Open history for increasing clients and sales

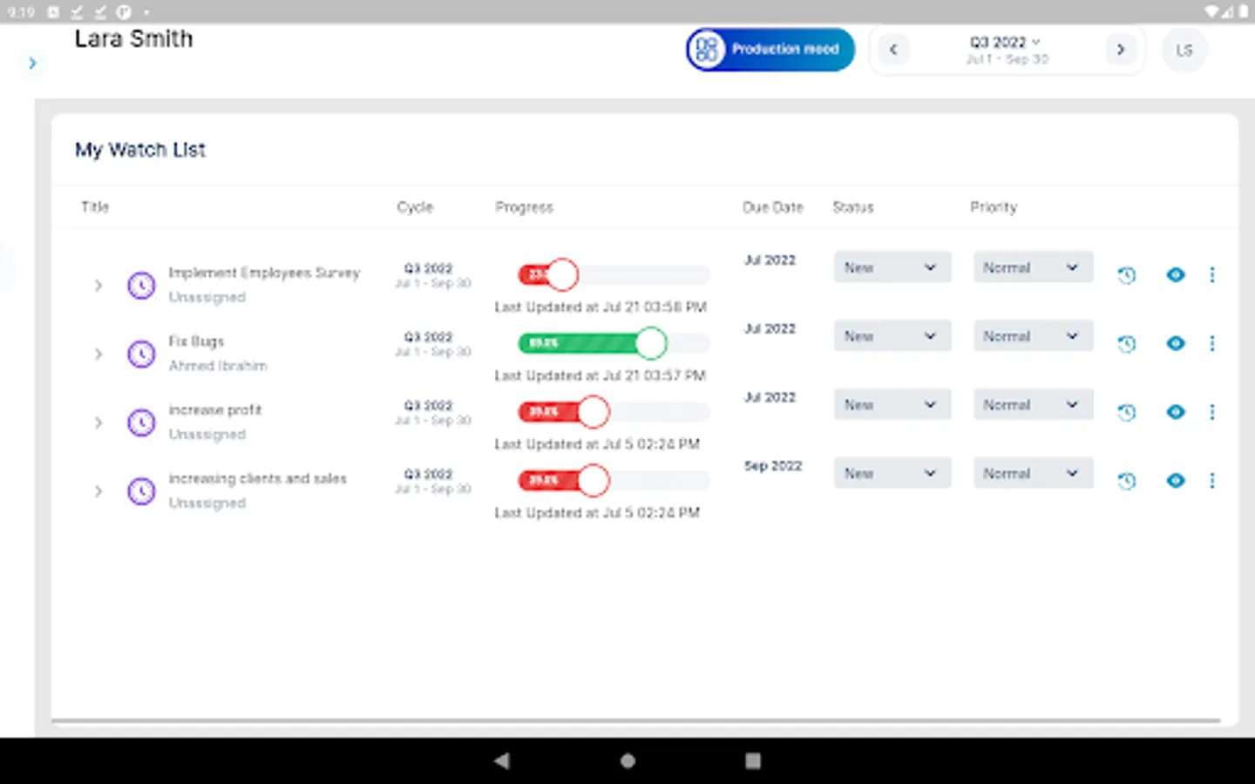[1127, 481]
